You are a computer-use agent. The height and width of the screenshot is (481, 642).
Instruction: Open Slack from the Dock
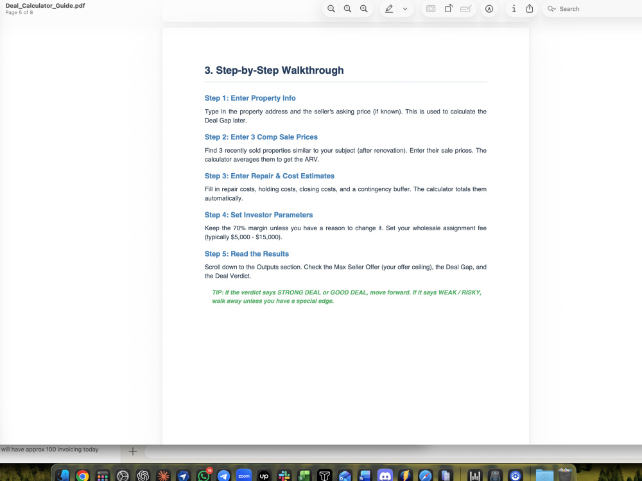[x=284, y=476]
